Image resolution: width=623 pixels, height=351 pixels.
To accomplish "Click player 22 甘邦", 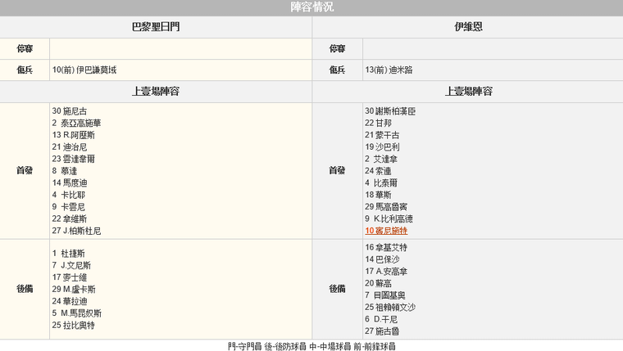I will click(378, 123).
